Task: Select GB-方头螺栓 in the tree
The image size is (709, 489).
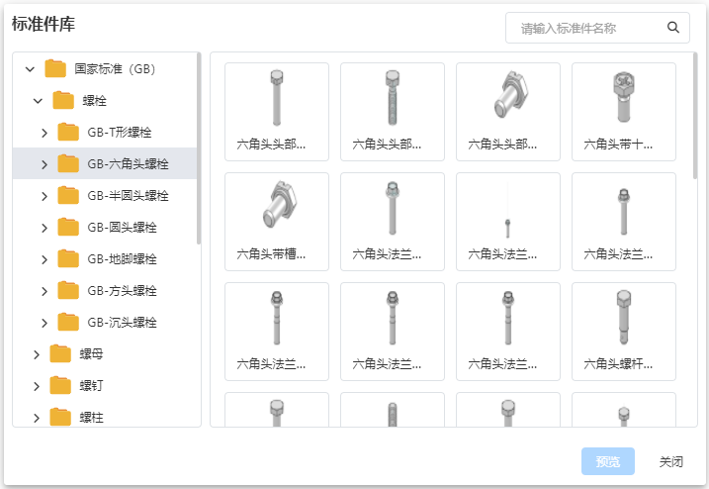Action: (x=122, y=291)
